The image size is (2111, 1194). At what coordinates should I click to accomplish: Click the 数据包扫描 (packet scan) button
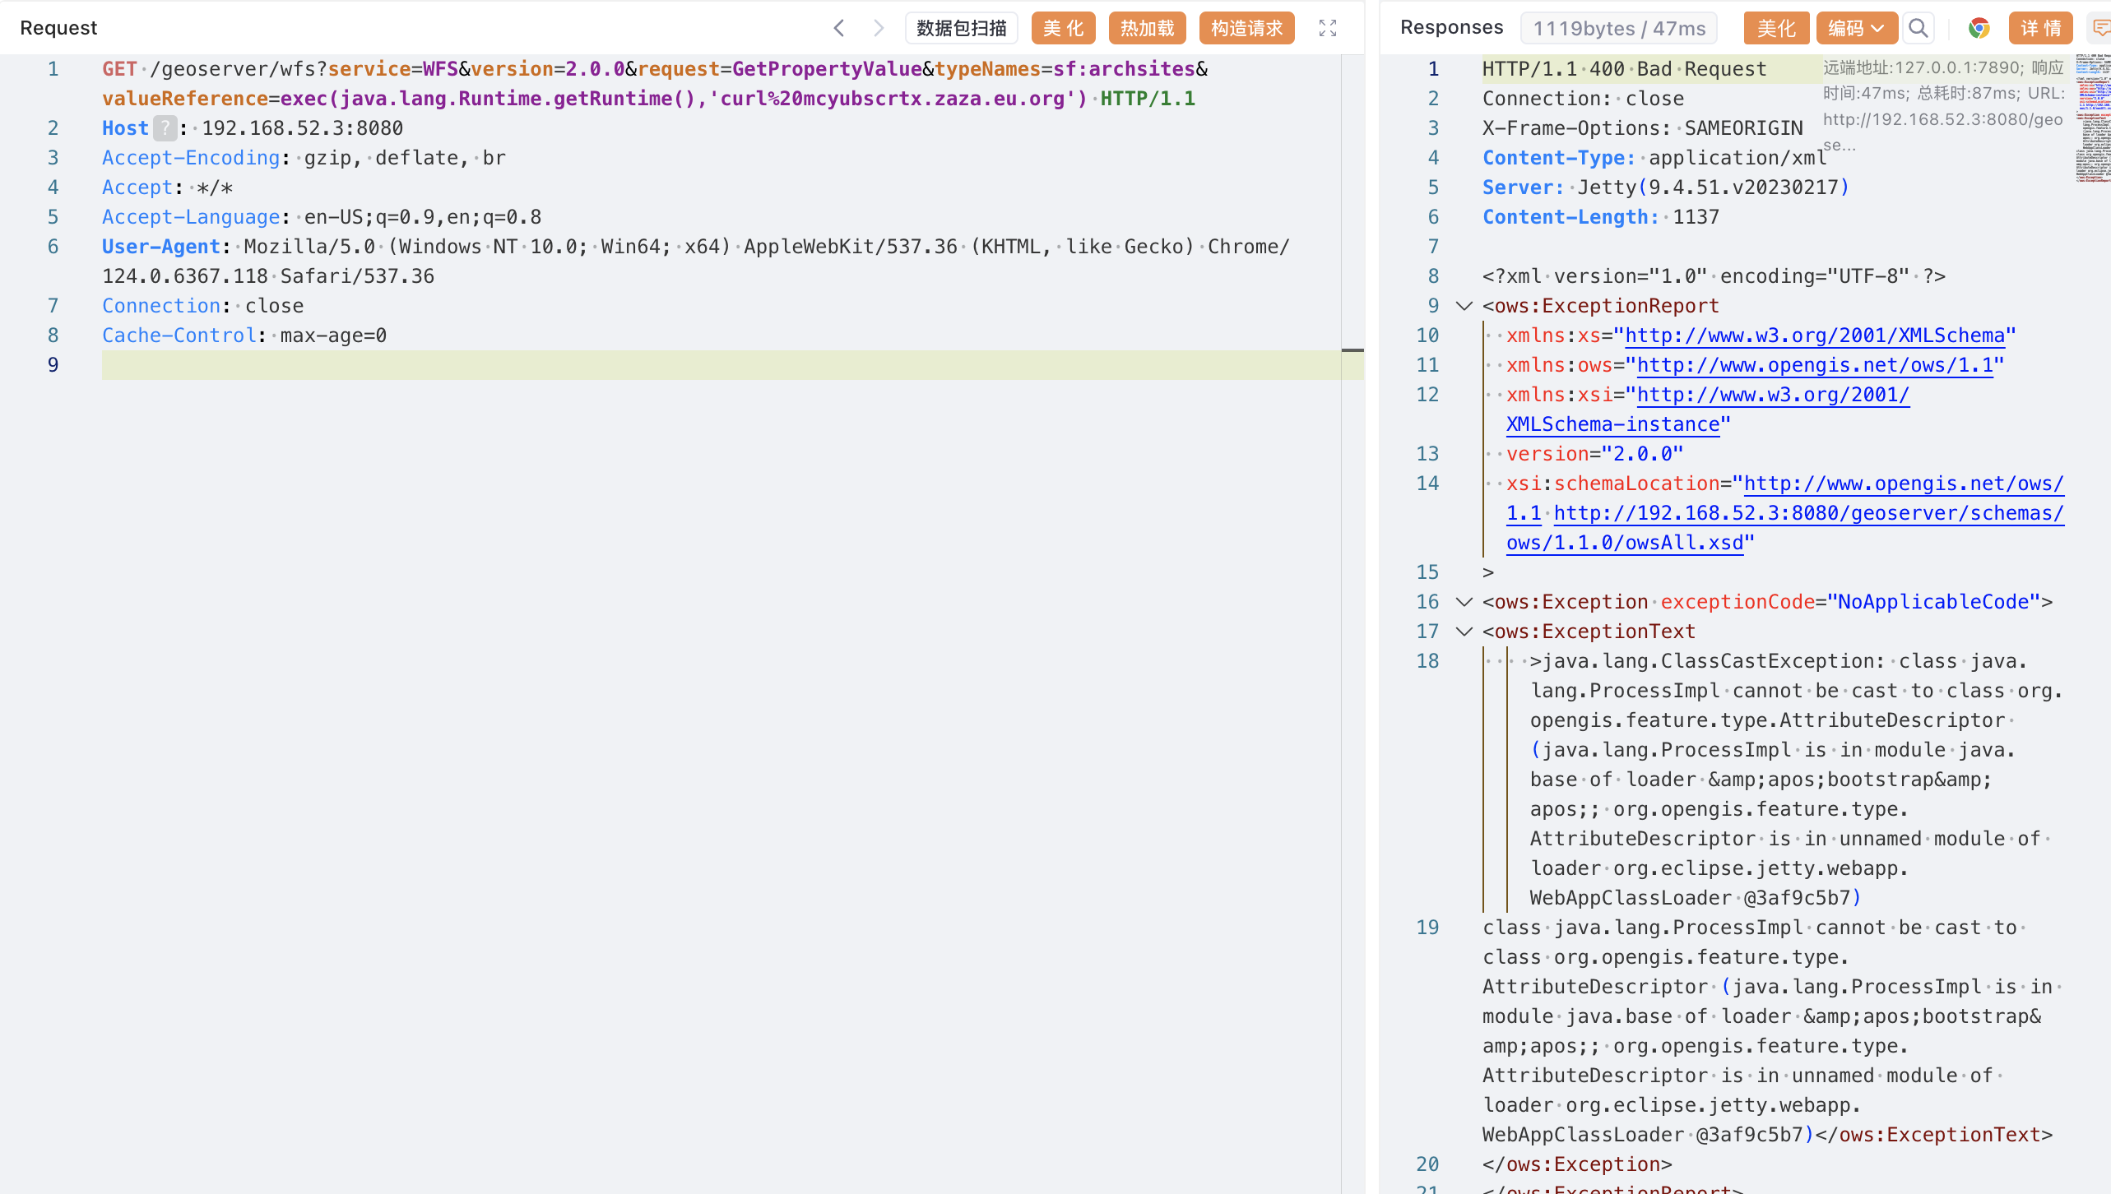961,28
